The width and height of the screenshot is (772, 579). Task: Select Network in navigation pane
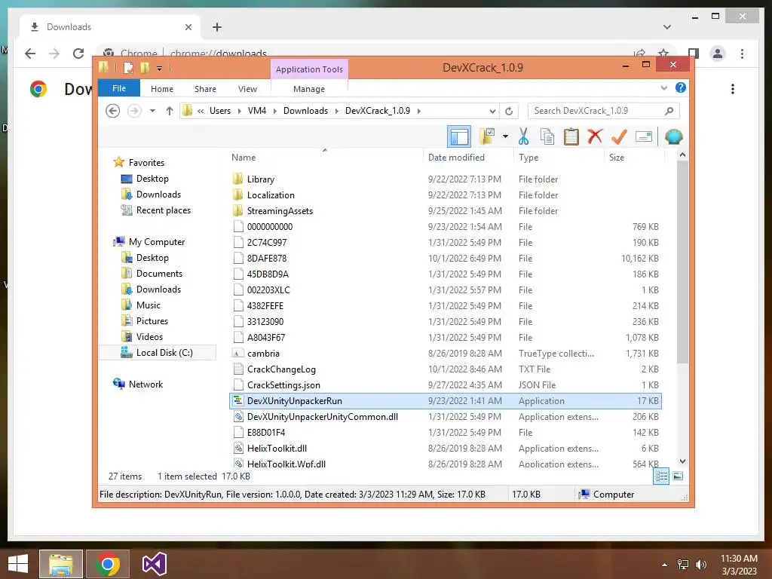tap(146, 384)
